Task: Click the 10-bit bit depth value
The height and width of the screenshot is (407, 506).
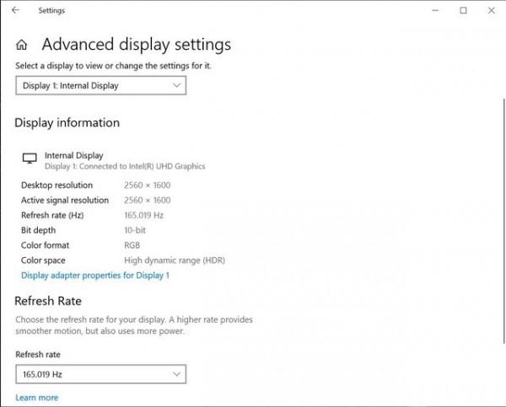Action: coord(135,230)
